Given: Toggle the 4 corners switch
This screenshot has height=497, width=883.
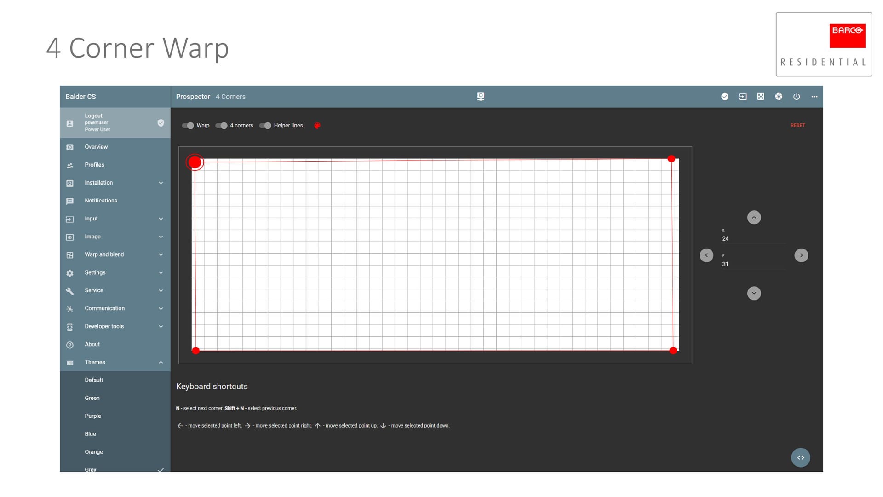Looking at the screenshot, I should [x=222, y=126].
